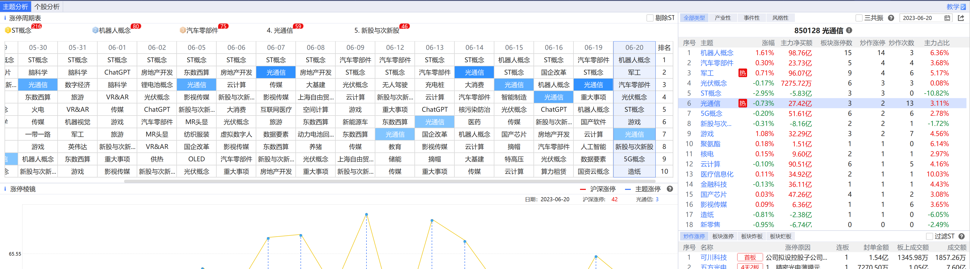Click highlighted 光通信 cell under 06-14

coord(474,72)
